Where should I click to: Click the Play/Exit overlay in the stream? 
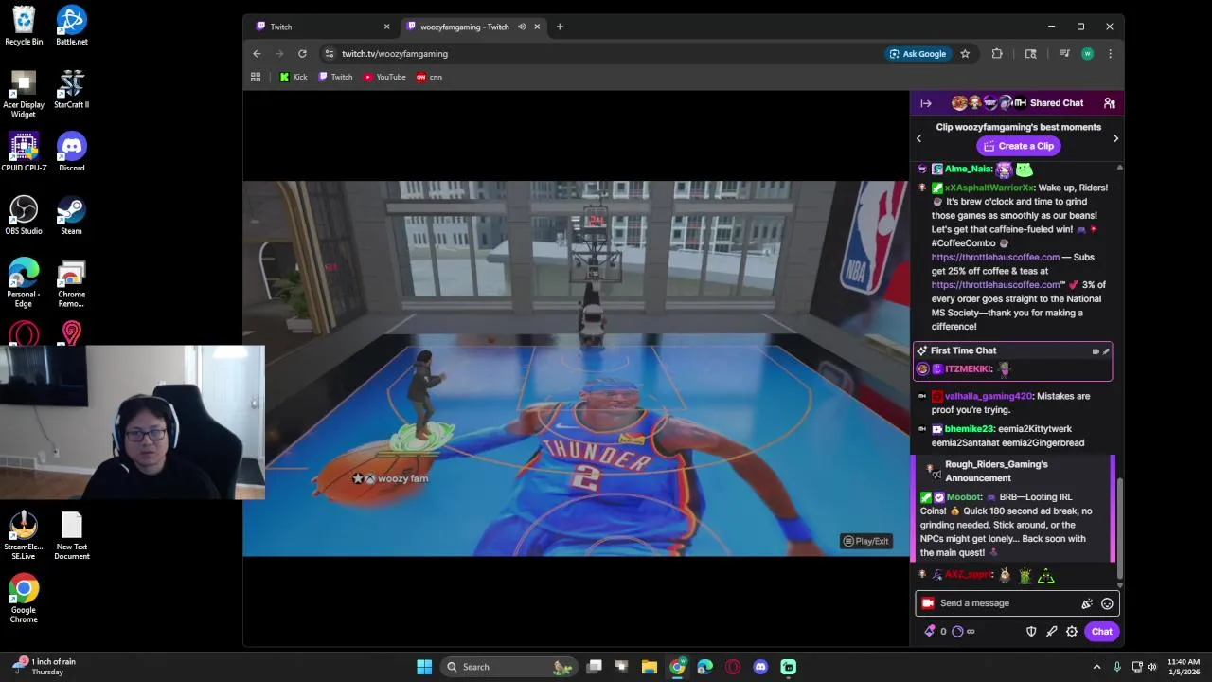[866, 541]
